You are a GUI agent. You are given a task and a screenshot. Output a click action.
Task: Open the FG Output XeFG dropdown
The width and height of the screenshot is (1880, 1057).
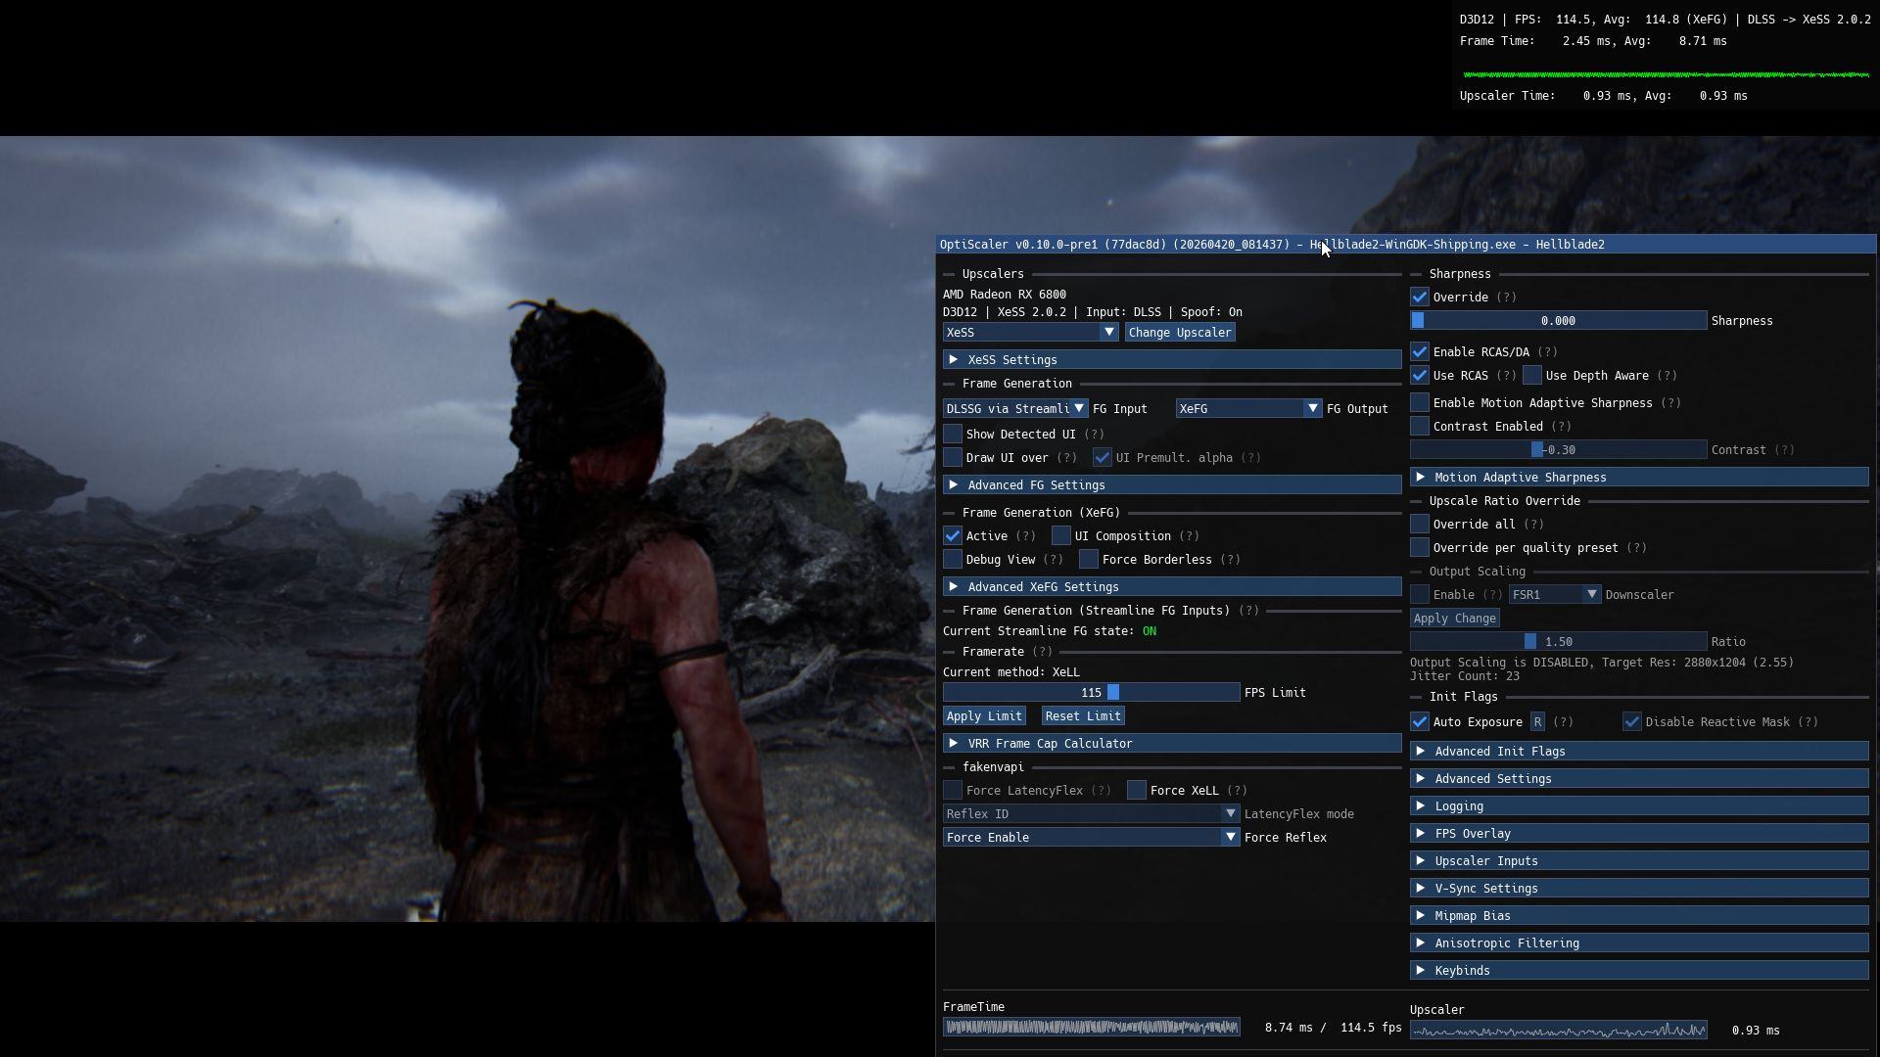1249,409
